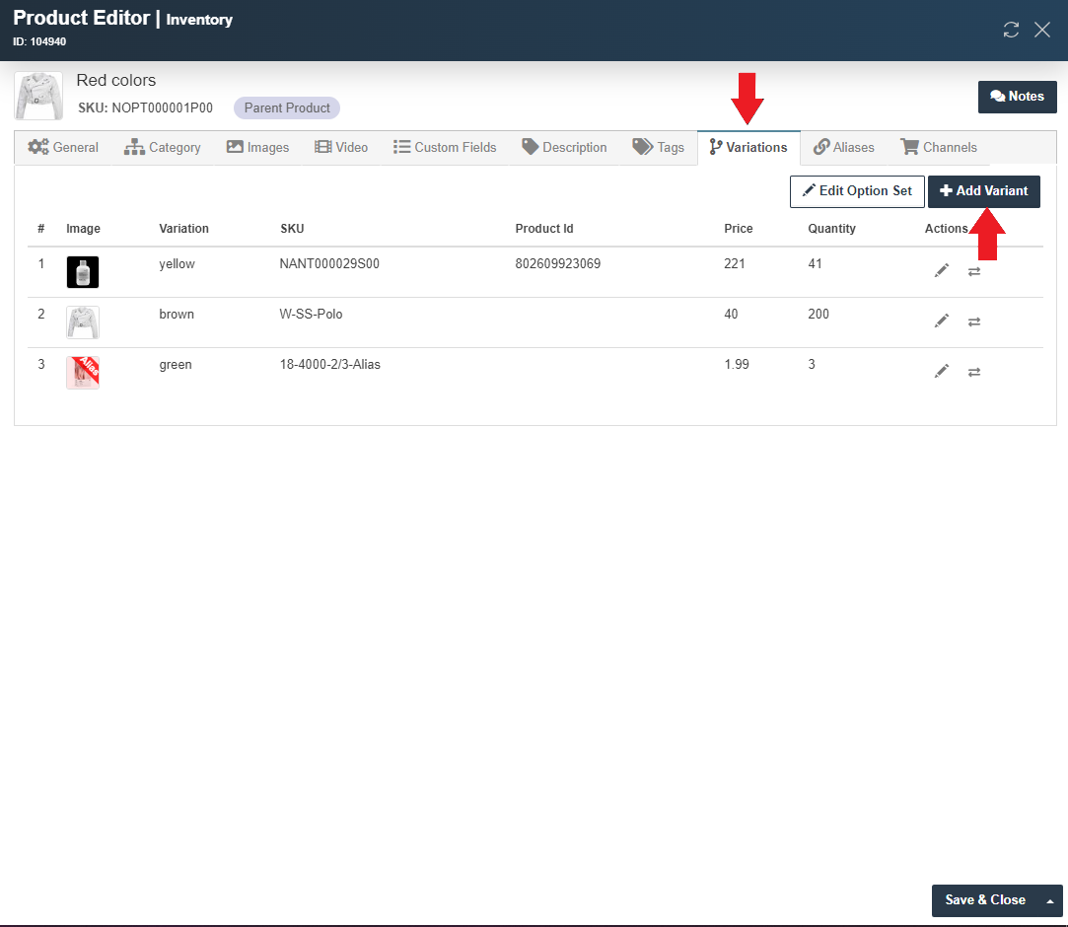Screen dimensions: 1068x927
Task: Open the Custom Fields tab
Action: (x=445, y=147)
